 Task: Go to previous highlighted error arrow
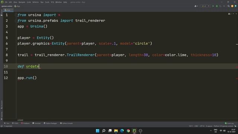234,14
